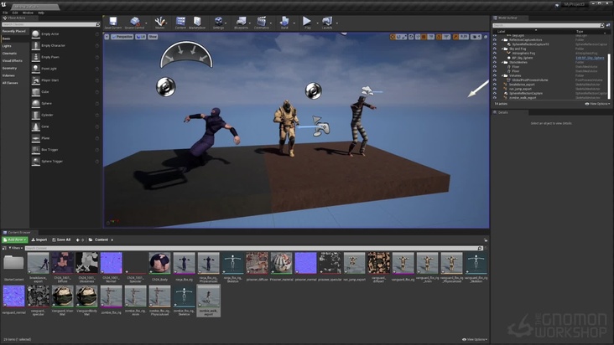Screen dimensions: 614x345
Task: Click the Import button in Content Browser
Action: coord(39,239)
